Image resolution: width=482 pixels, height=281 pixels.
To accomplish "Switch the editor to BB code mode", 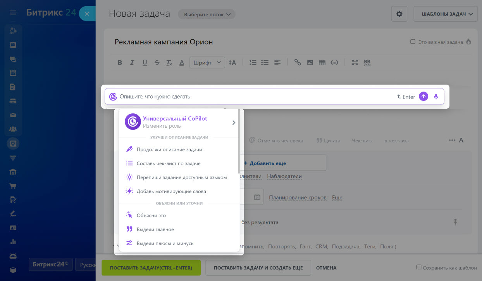I will click(367, 62).
